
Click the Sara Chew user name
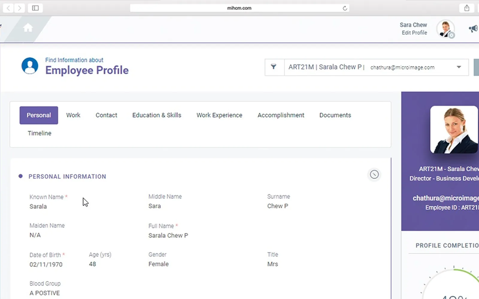[413, 25]
